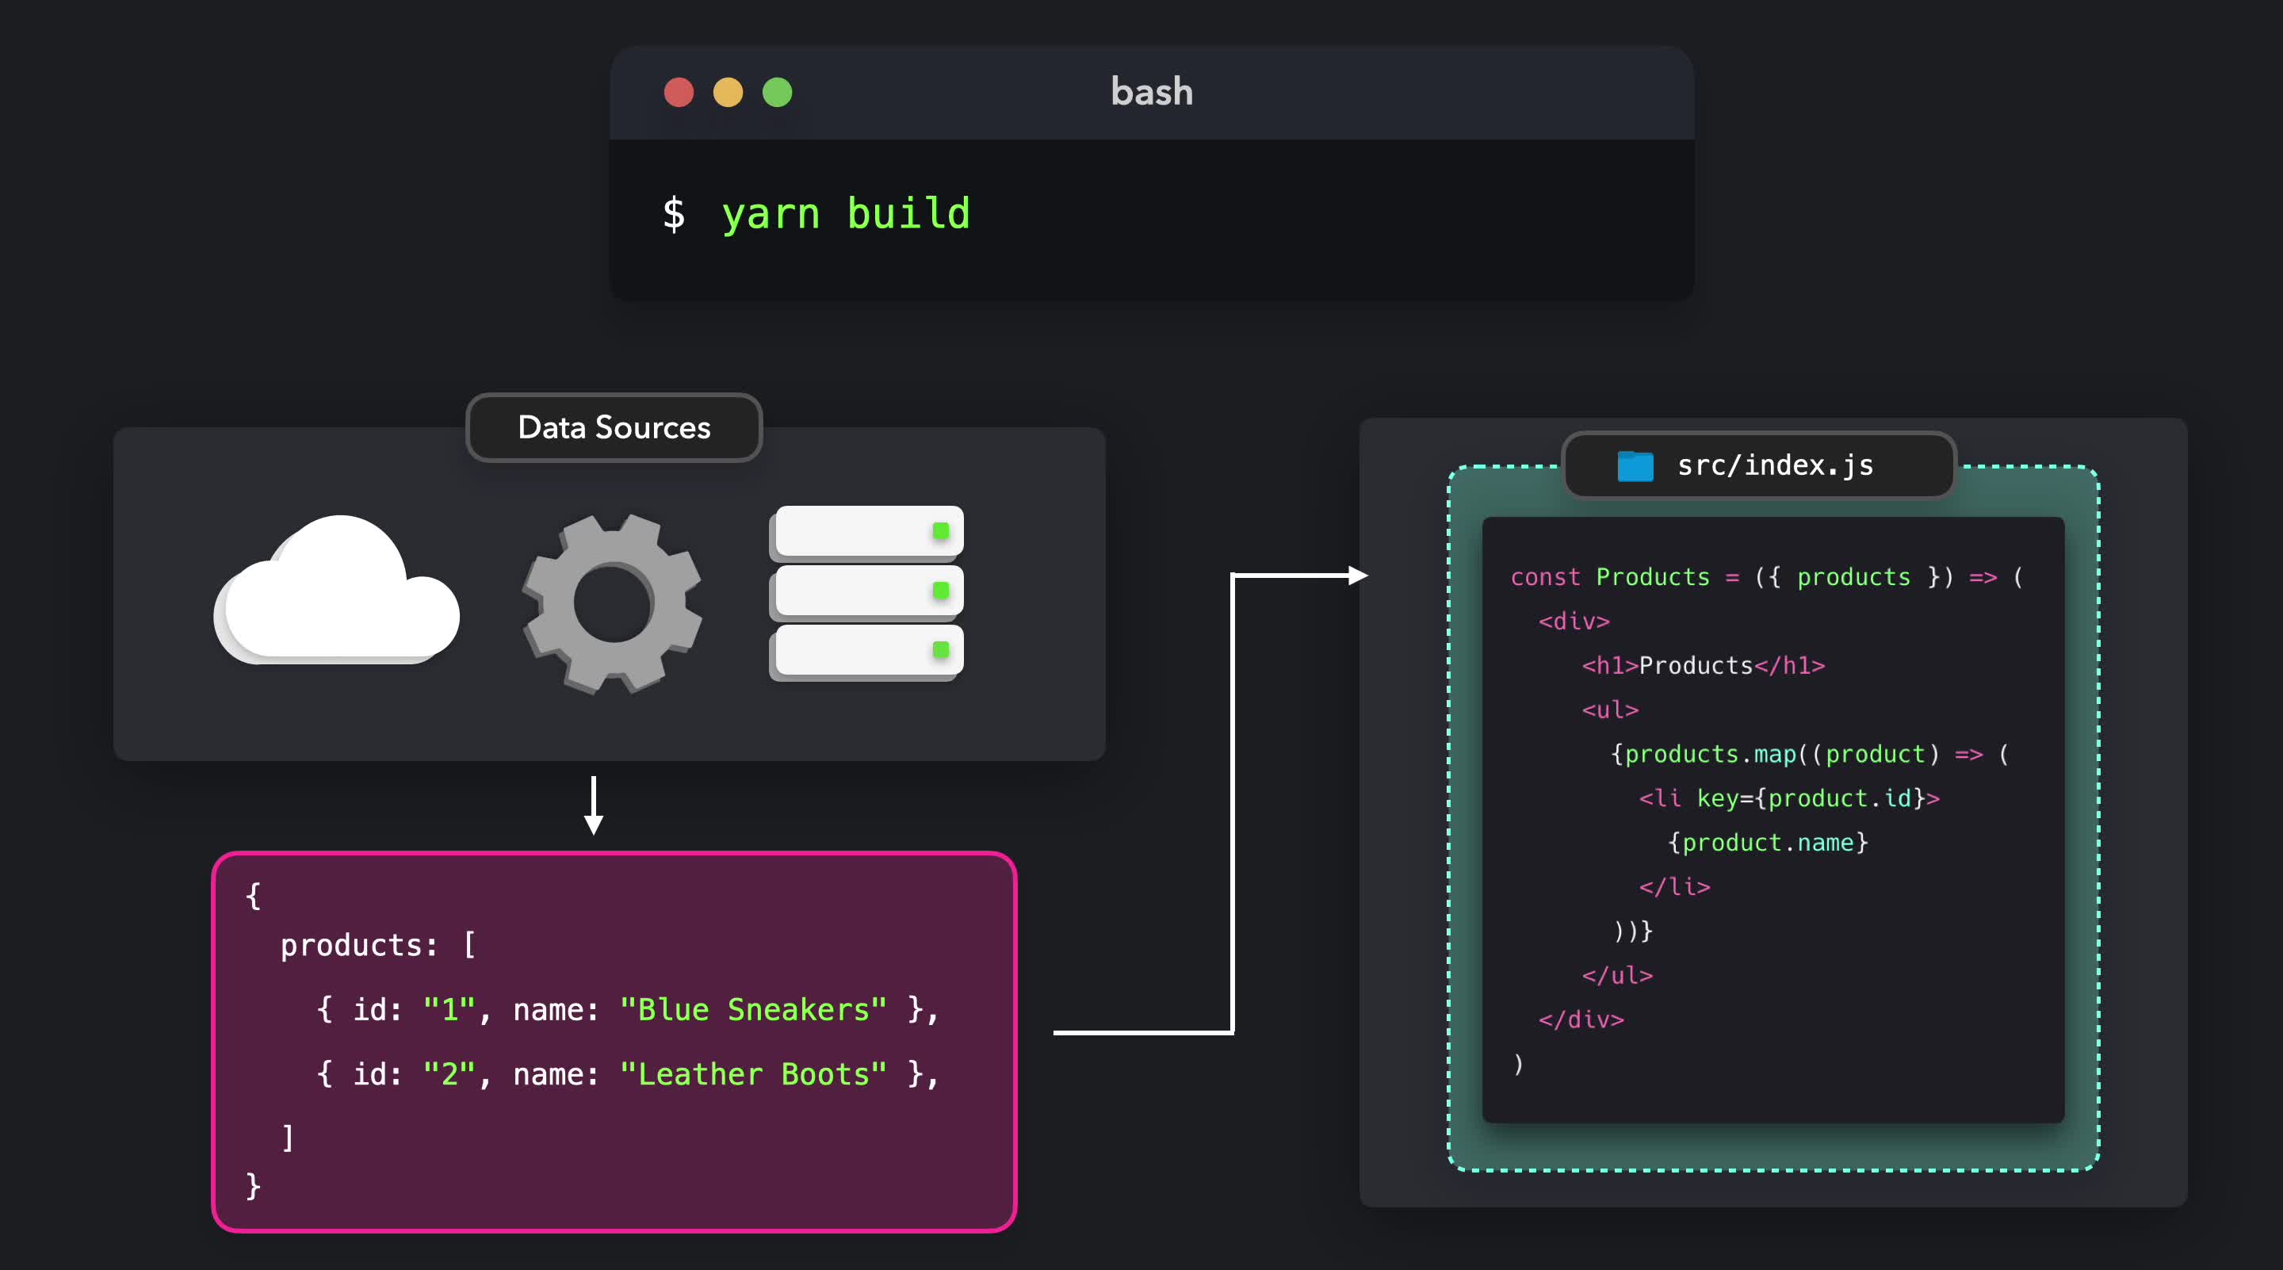Click the Data Sources label
Image resolution: width=2283 pixels, height=1270 pixels.
coord(614,428)
